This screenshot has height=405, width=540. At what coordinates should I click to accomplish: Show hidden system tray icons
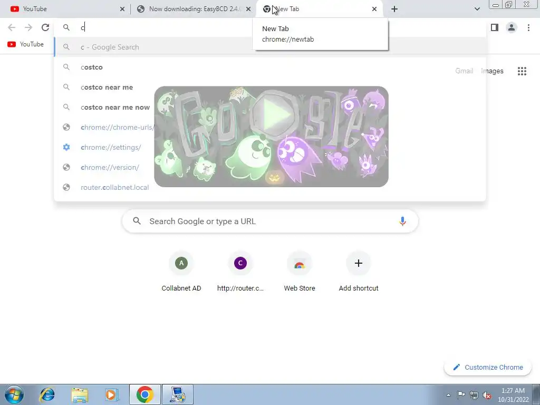[448, 395]
